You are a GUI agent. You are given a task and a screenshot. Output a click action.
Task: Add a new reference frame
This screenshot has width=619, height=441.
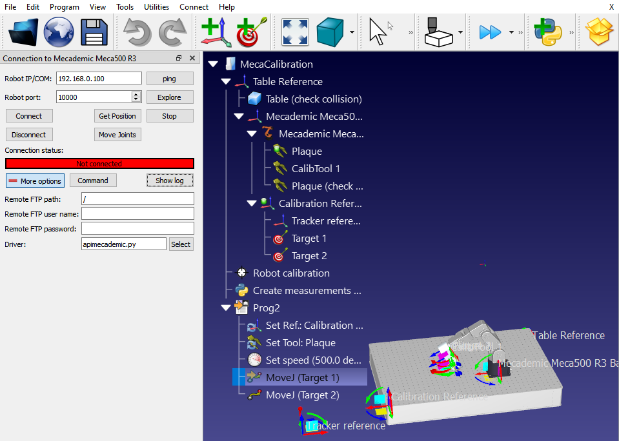(216, 32)
